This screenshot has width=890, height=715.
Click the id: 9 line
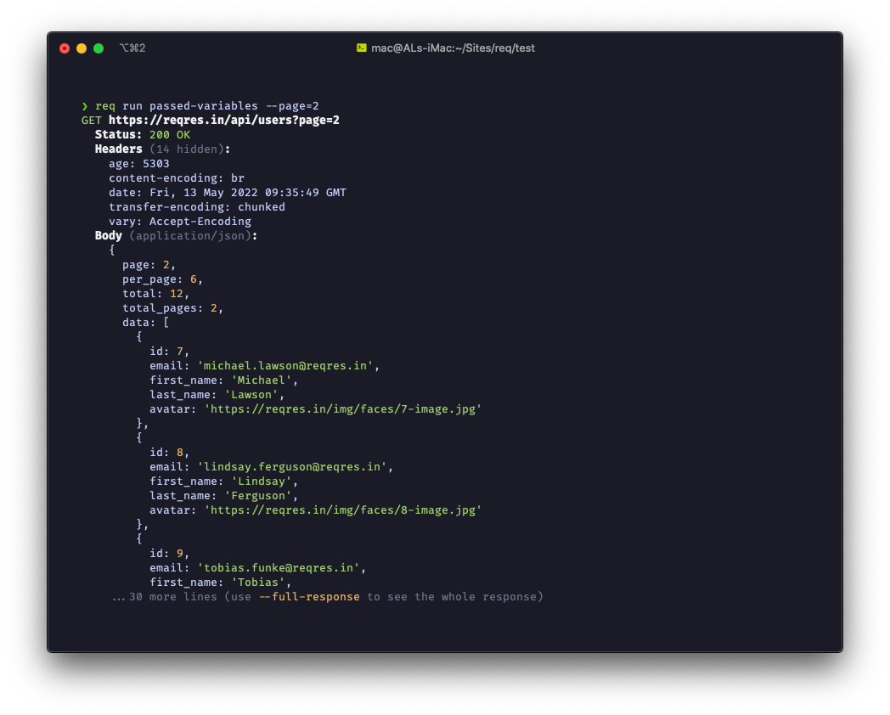(169, 554)
